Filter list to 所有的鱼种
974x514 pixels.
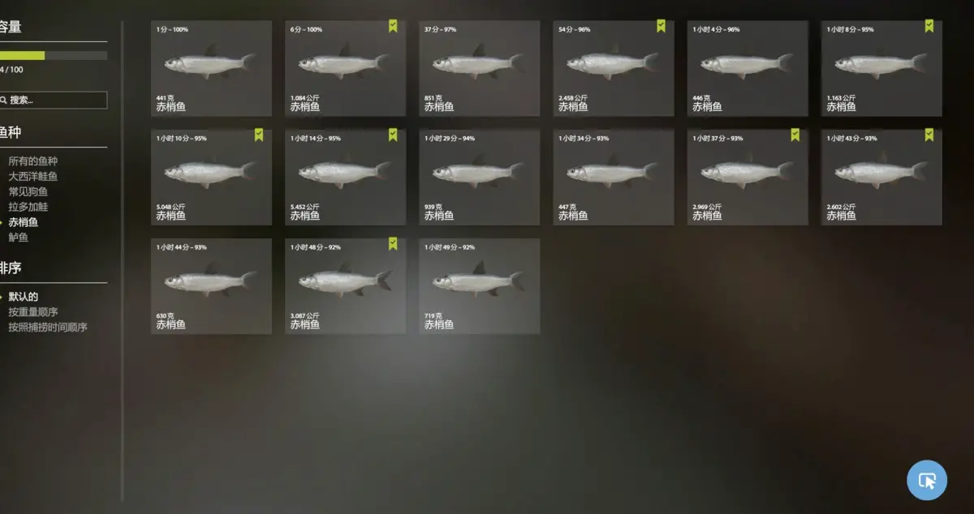(33, 161)
